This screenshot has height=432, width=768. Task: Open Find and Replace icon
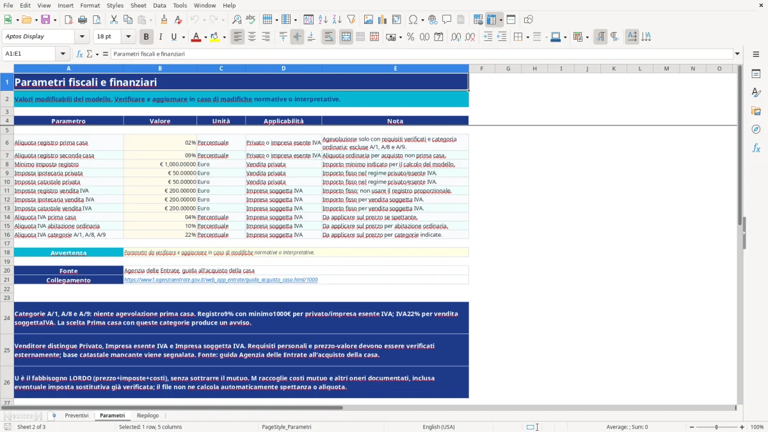(x=236, y=20)
